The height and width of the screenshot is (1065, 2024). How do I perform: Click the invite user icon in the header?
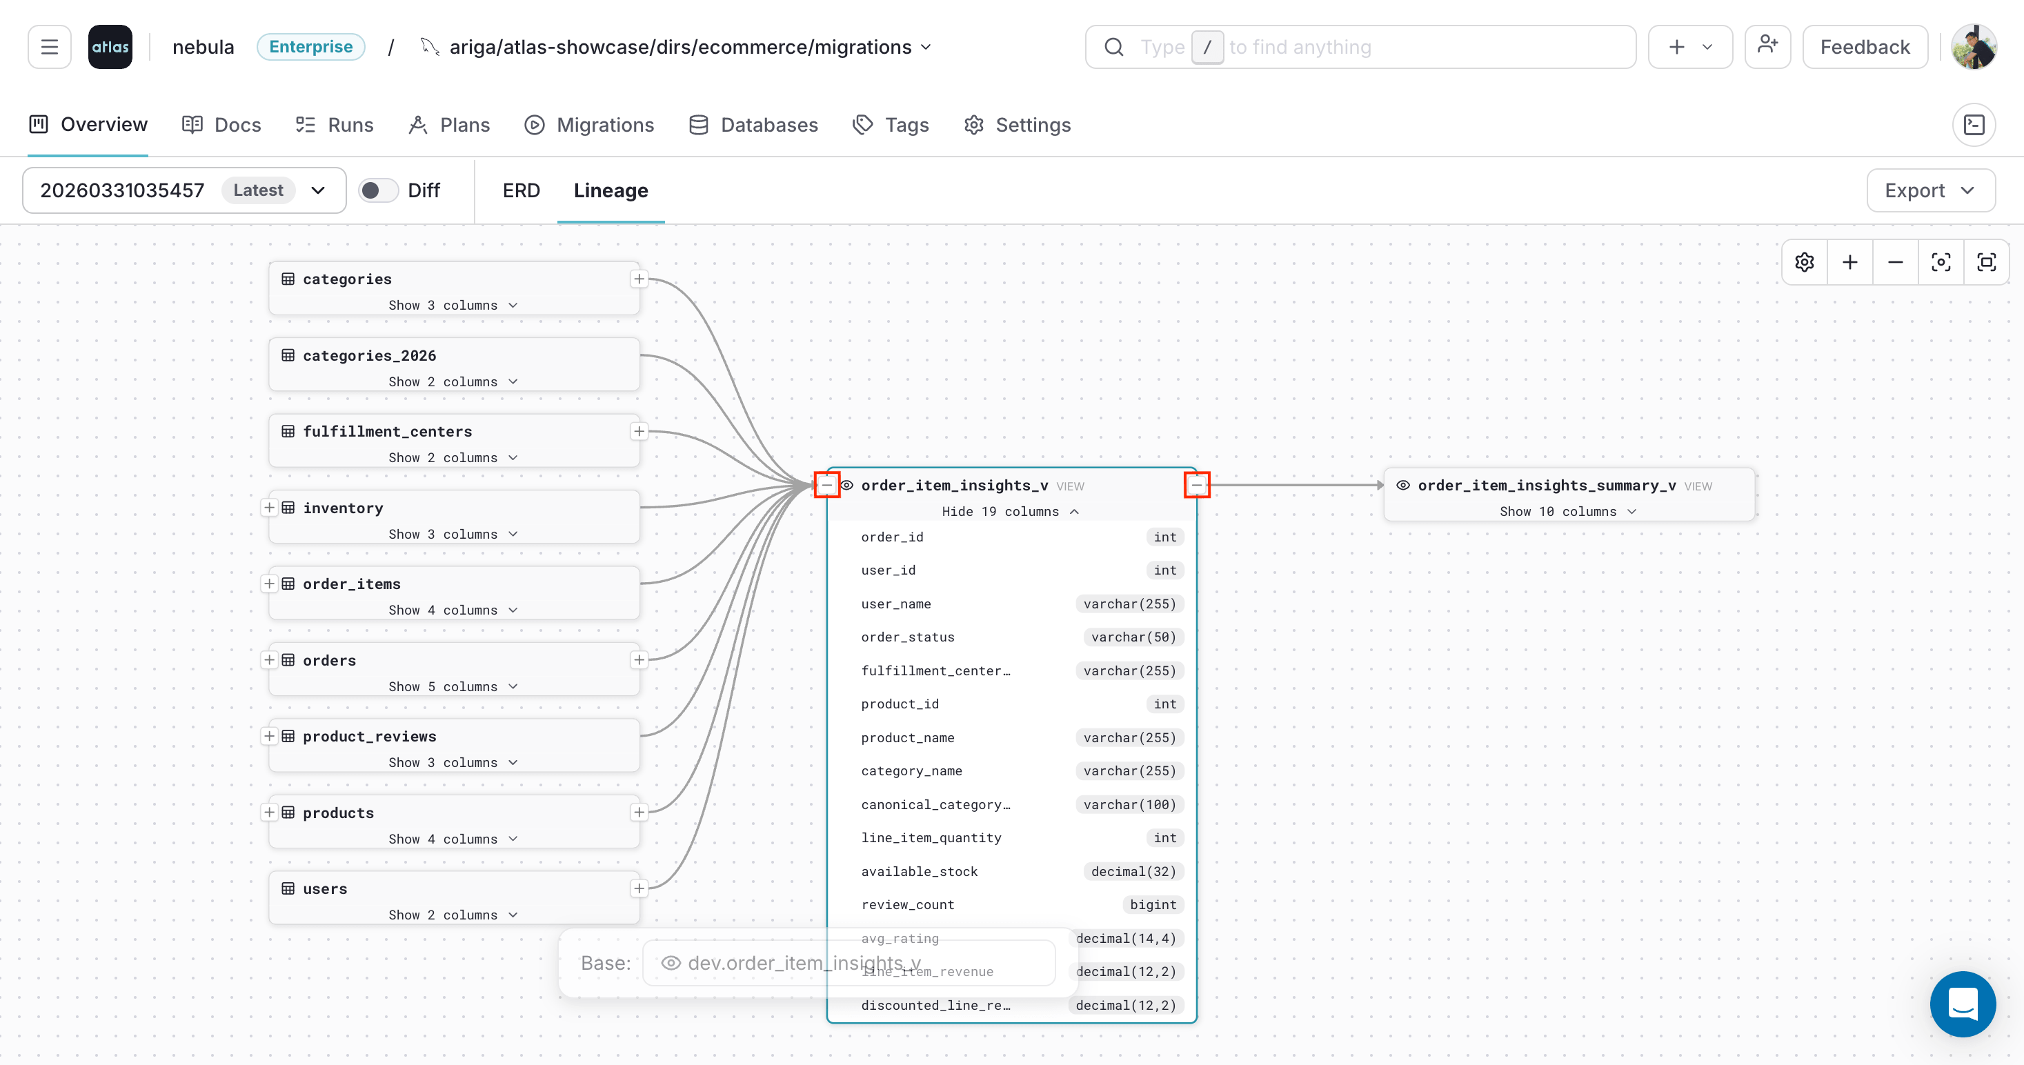tap(1768, 46)
